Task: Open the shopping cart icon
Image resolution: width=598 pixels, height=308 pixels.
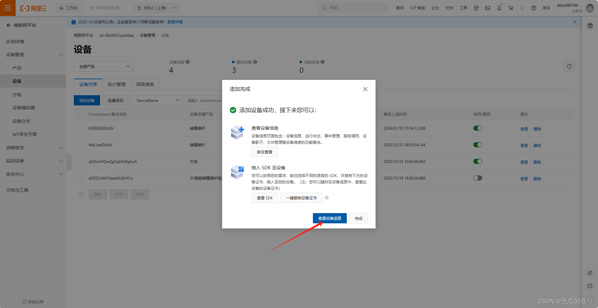Action: pyautogui.click(x=511, y=8)
